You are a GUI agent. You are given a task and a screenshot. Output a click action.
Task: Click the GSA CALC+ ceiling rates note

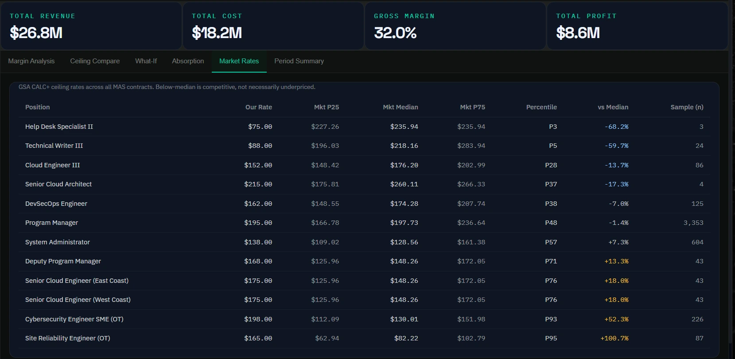click(167, 87)
